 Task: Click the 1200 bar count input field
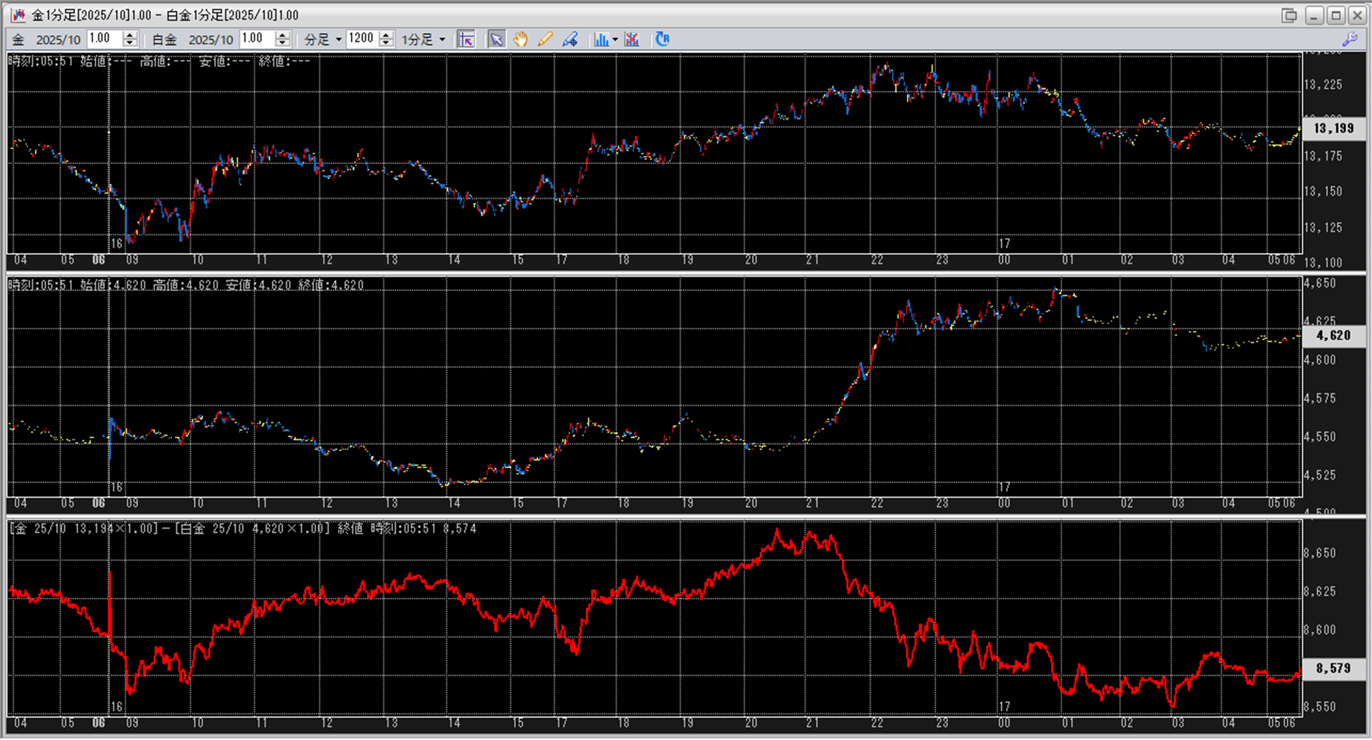[x=362, y=39]
